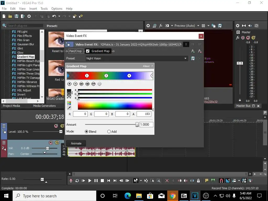Click the Pan/Crop chain button

tap(75, 51)
